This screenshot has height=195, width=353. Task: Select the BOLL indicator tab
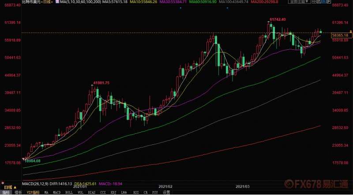(69, 192)
